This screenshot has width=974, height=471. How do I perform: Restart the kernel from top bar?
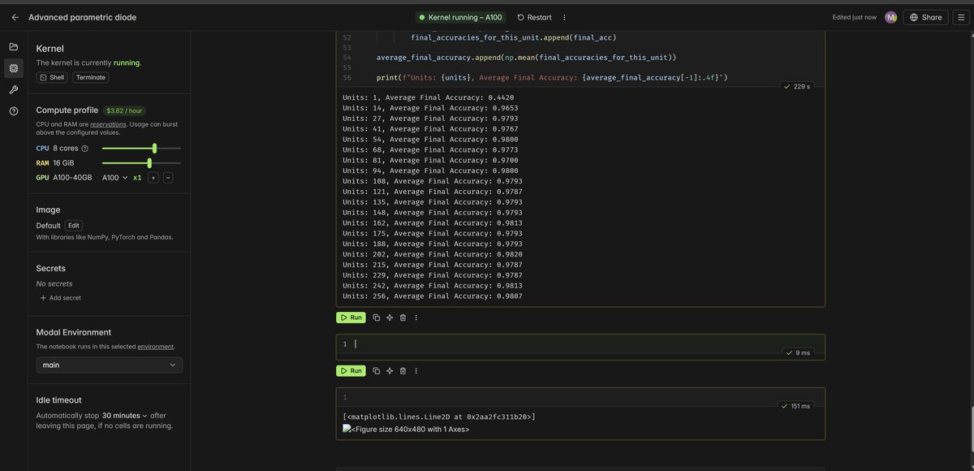[x=534, y=17]
